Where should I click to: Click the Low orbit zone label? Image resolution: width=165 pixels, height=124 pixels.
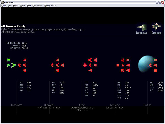click(x=115, y=105)
